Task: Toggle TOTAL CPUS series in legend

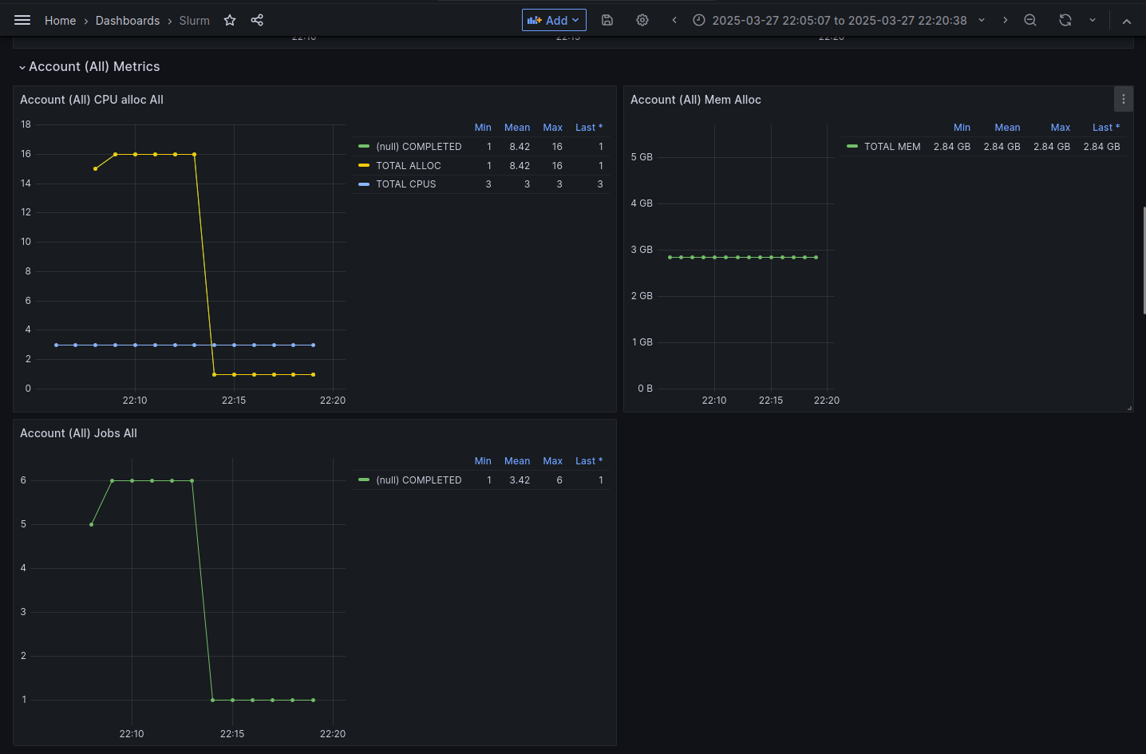Action: tap(405, 184)
